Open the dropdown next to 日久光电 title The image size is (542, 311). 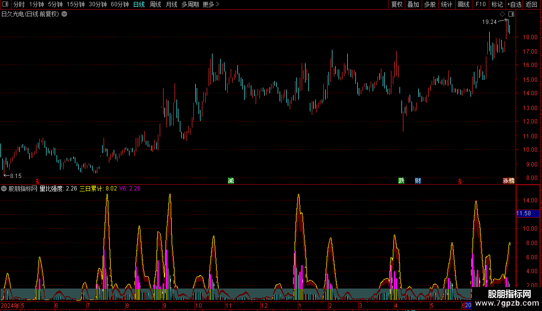click(x=64, y=14)
